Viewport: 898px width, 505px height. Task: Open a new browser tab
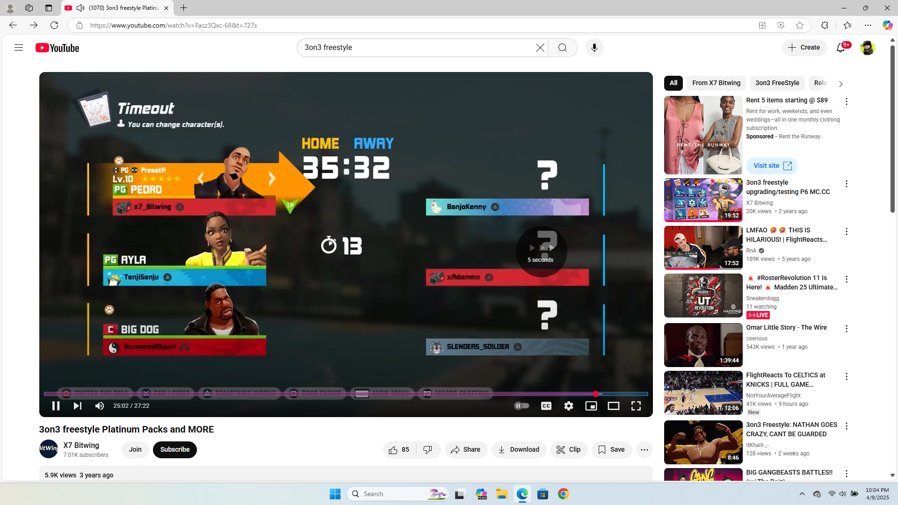[x=184, y=8]
